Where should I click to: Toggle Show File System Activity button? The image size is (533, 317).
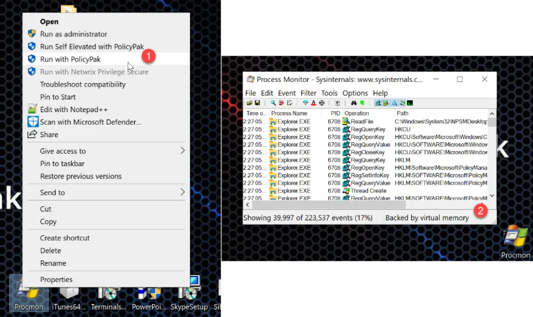click(x=386, y=103)
